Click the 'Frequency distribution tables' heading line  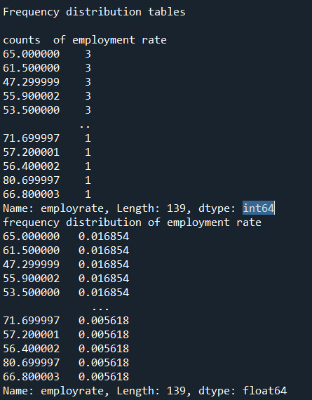click(94, 12)
